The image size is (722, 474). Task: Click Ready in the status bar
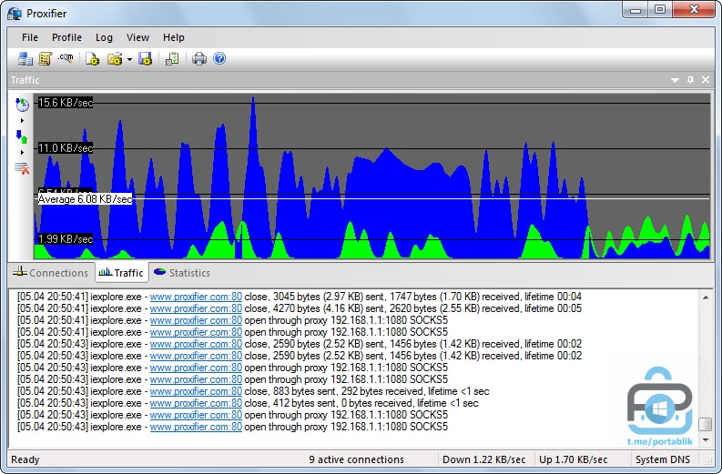click(25, 459)
